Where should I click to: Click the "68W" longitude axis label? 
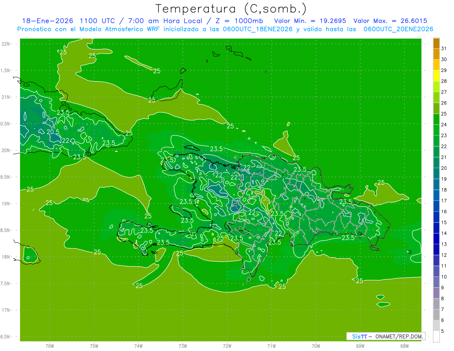pyautogui.click(x=404, y=346)
